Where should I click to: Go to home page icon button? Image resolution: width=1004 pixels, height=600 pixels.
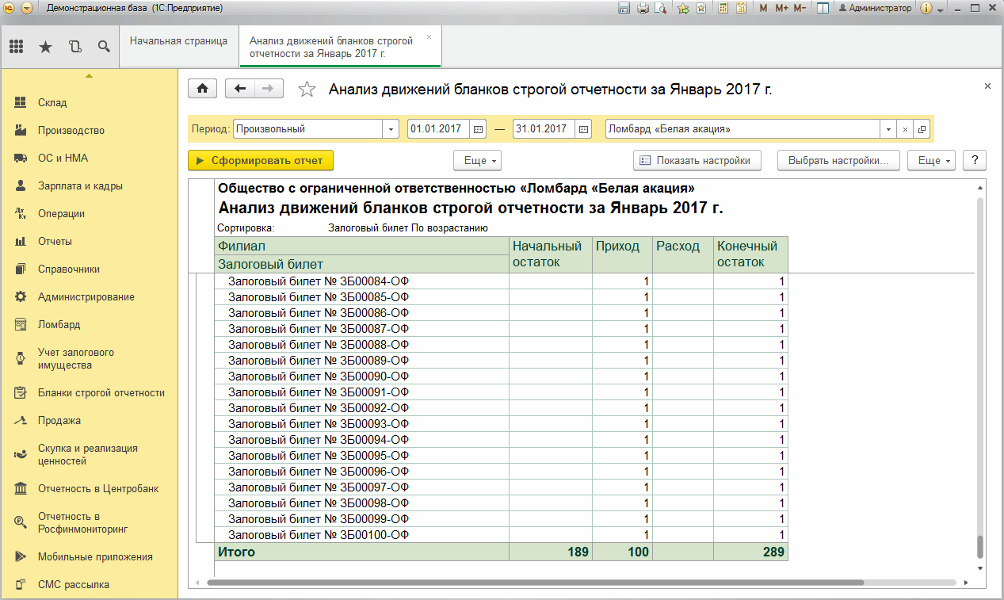[203, 90]
